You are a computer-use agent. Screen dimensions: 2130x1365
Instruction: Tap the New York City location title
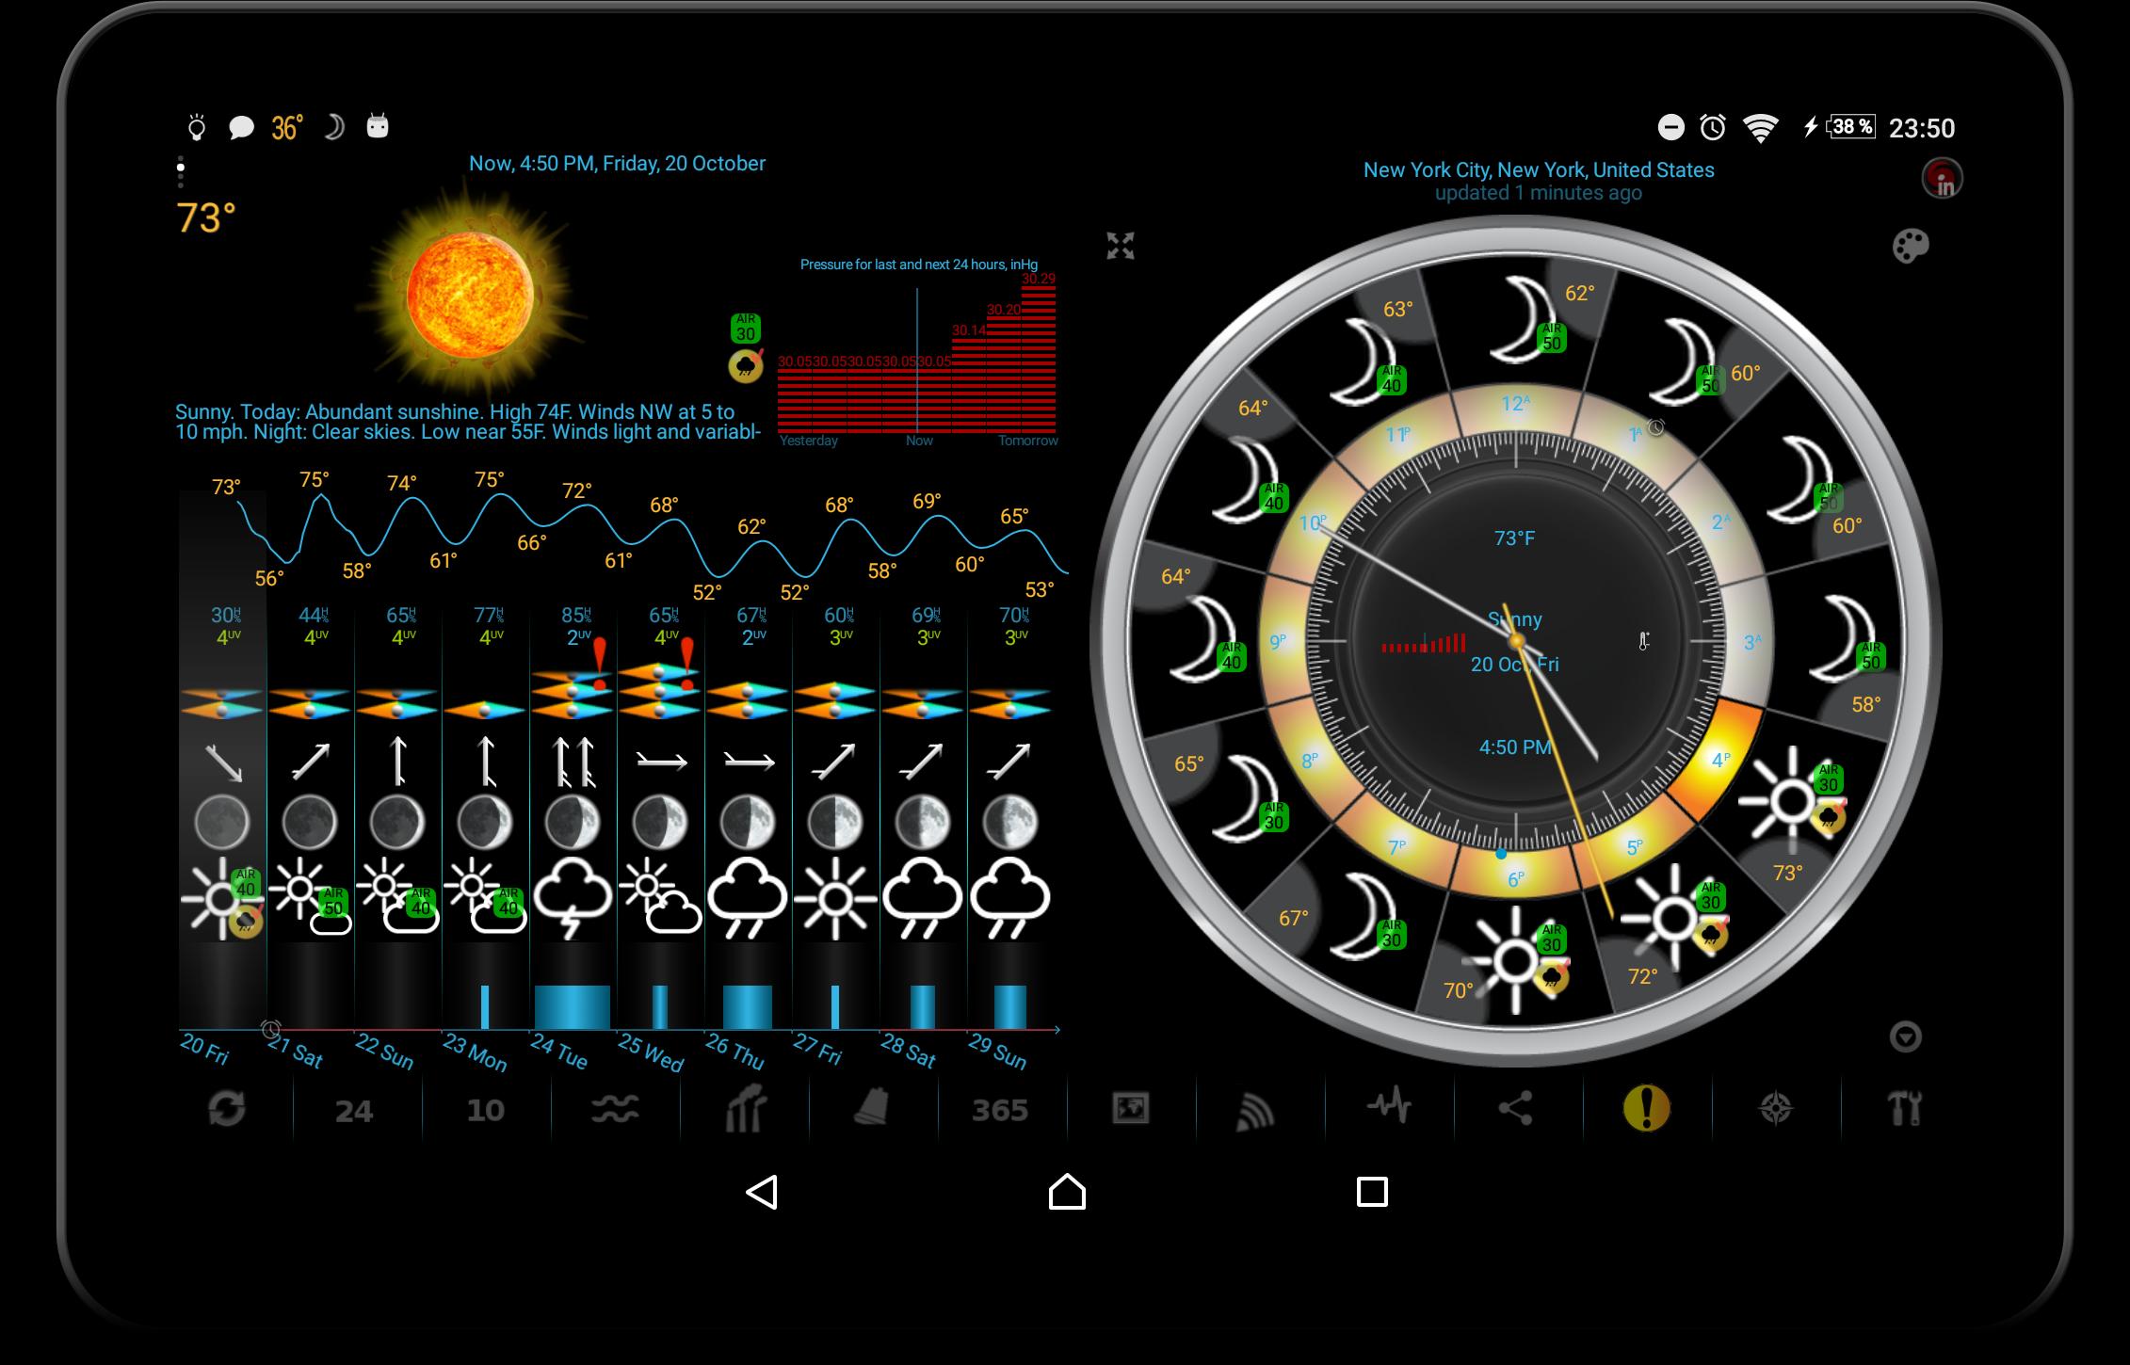[1539, 170]
